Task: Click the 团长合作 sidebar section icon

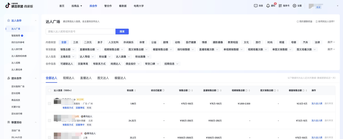Action: (x=9, y=78)
